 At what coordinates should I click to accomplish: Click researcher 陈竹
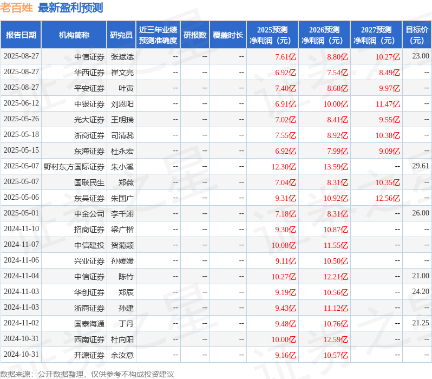tap(126, 277)
